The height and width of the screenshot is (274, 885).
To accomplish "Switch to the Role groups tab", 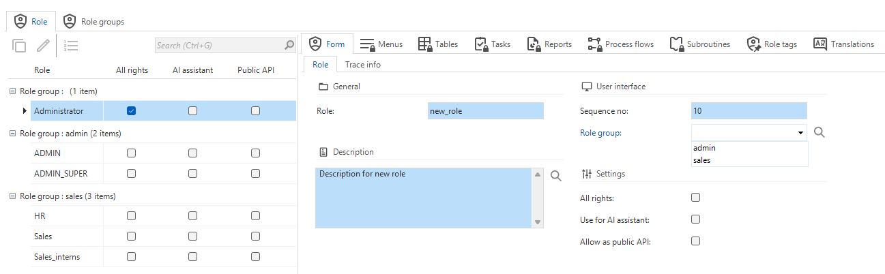I will point(94,22).
